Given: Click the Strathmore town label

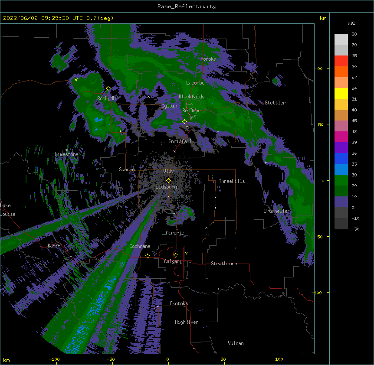Looking at the screenshot, I should click(x=224, y=264).
